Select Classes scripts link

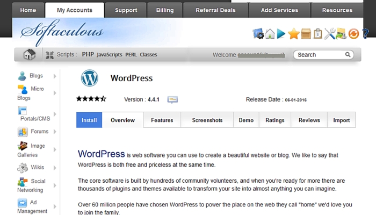click(x=148, y=55)
